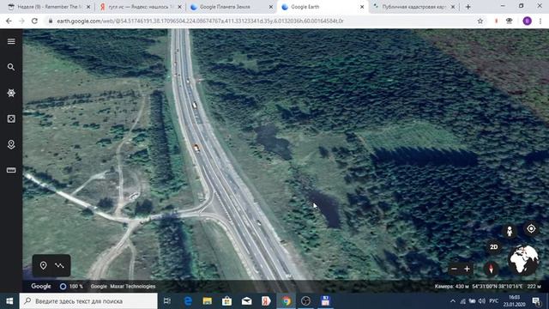Open Mail app from taskbar
The height and width of the screenshot is (309, 549).
pos(246,301)
